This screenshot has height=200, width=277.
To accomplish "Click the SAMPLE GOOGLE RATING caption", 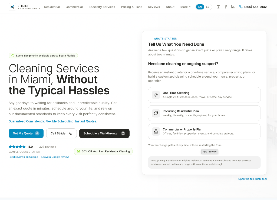I will click(x=24, y=152).
